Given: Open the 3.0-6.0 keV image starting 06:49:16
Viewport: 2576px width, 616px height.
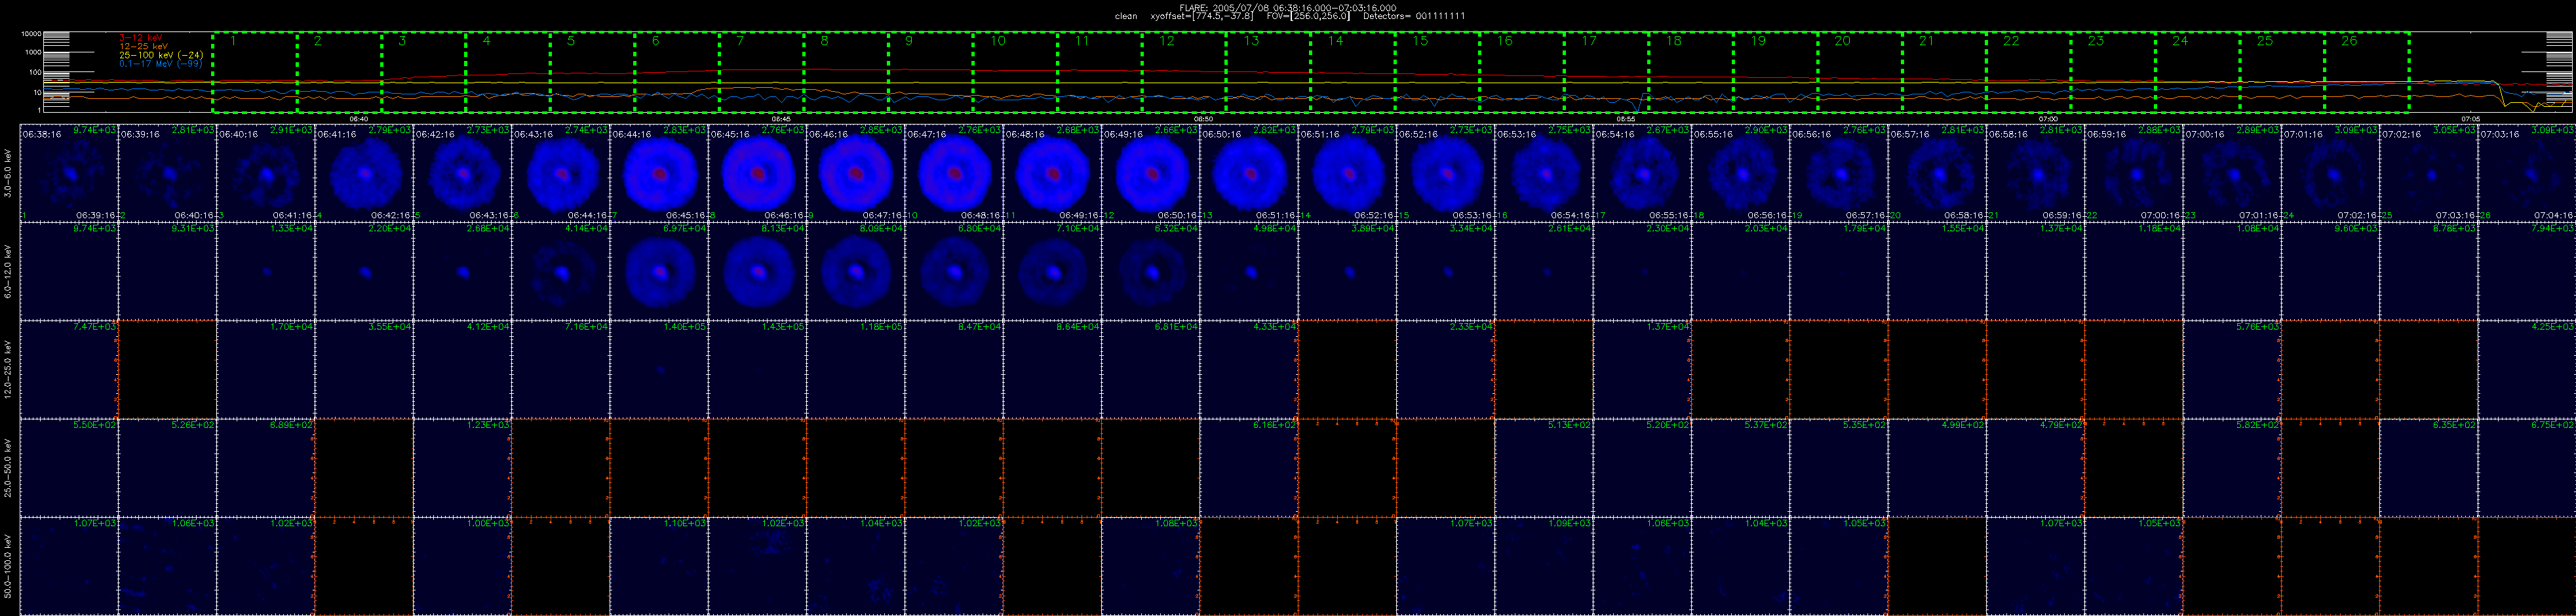Looking at the screenshot, I should click(x=1150, y=173).
